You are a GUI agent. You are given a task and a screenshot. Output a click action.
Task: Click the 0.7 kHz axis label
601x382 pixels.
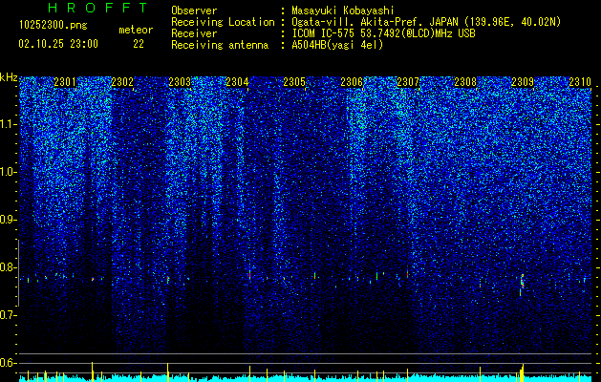(x=9, y=315)
